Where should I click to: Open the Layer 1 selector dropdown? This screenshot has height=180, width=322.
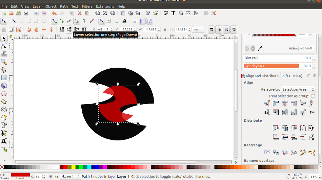(70, 176)
